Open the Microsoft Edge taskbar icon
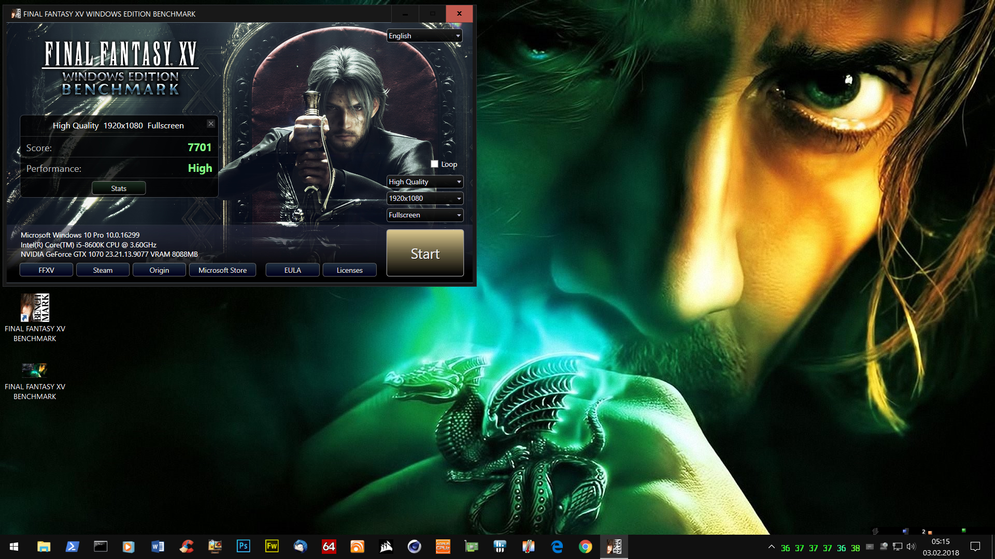This screenshot has height=559, width=995. tap(557, 547)
